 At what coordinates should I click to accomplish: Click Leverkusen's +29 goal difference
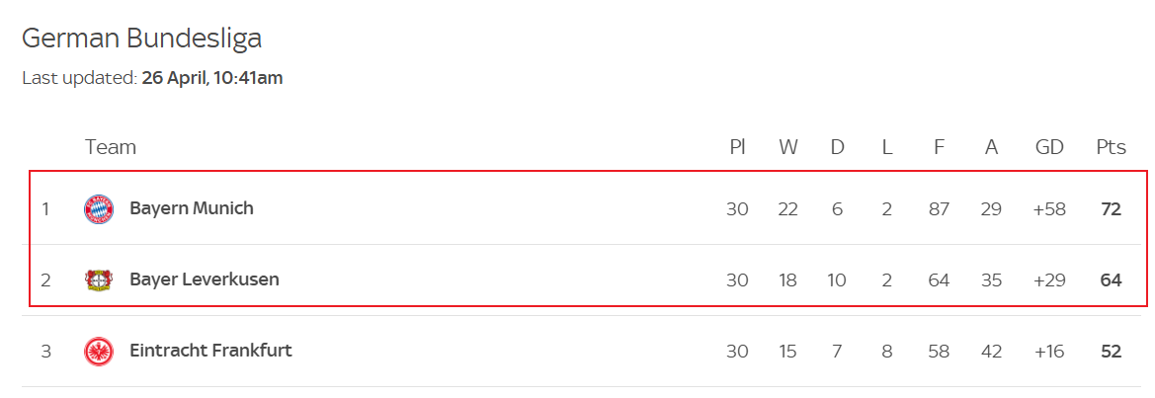[1049, 280]
